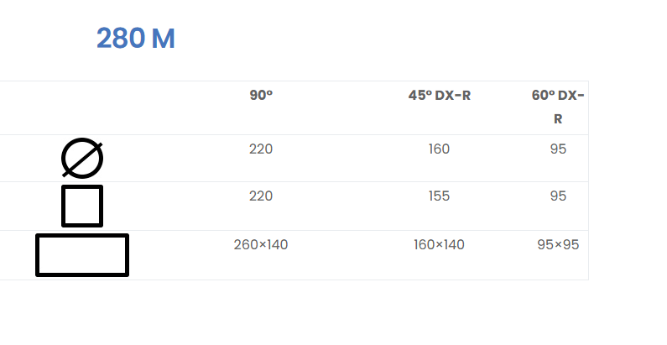Viewport: 667px width, 345px height.
Task: Select the 45° DX-R column header
Action: pyautogui.click(x=440, y=96)
